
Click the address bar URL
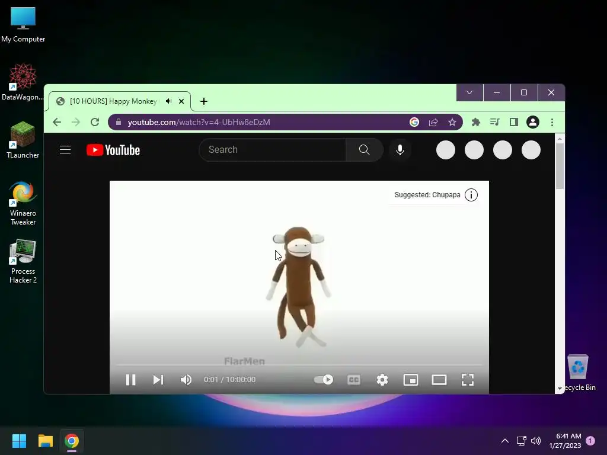[x=199, y=122]
